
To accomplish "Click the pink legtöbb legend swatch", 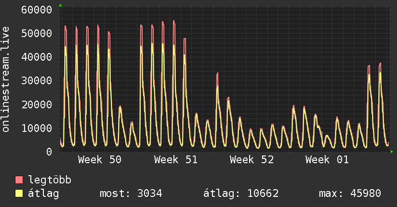I will [19, 180].
